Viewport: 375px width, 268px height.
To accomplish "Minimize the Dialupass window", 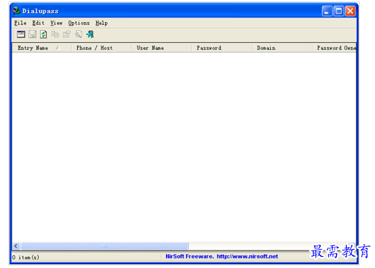I will tap(327, 11).
